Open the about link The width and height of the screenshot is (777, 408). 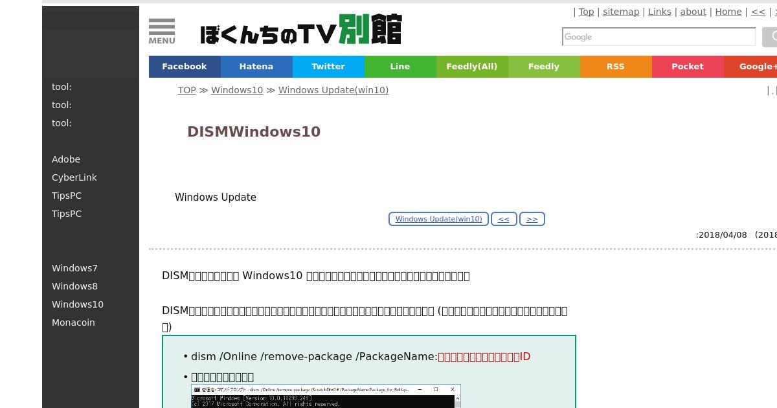click(693, 12)
